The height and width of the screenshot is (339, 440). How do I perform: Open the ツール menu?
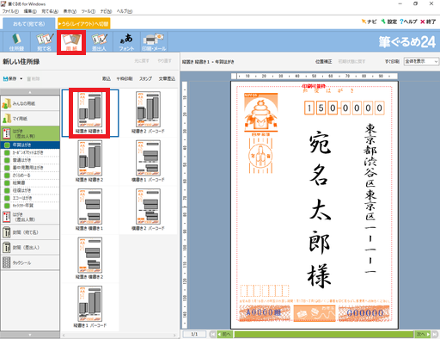88,11
